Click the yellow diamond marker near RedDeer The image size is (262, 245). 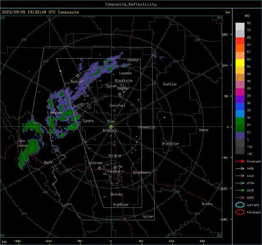coord(120,95)
